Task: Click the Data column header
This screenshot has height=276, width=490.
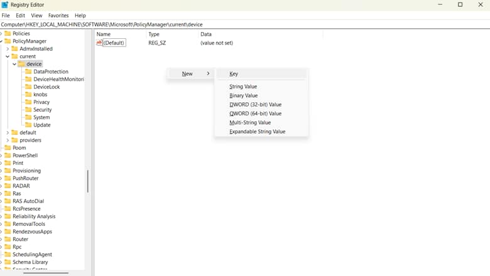Action: pos(206,34)
